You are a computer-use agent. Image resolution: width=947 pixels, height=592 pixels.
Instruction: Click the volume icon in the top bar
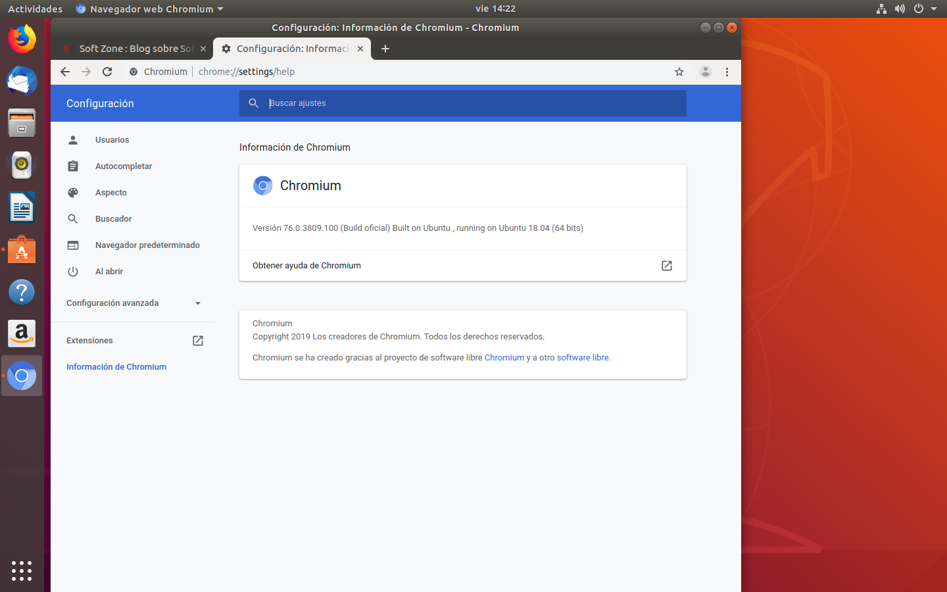click(x=900, y=9)
